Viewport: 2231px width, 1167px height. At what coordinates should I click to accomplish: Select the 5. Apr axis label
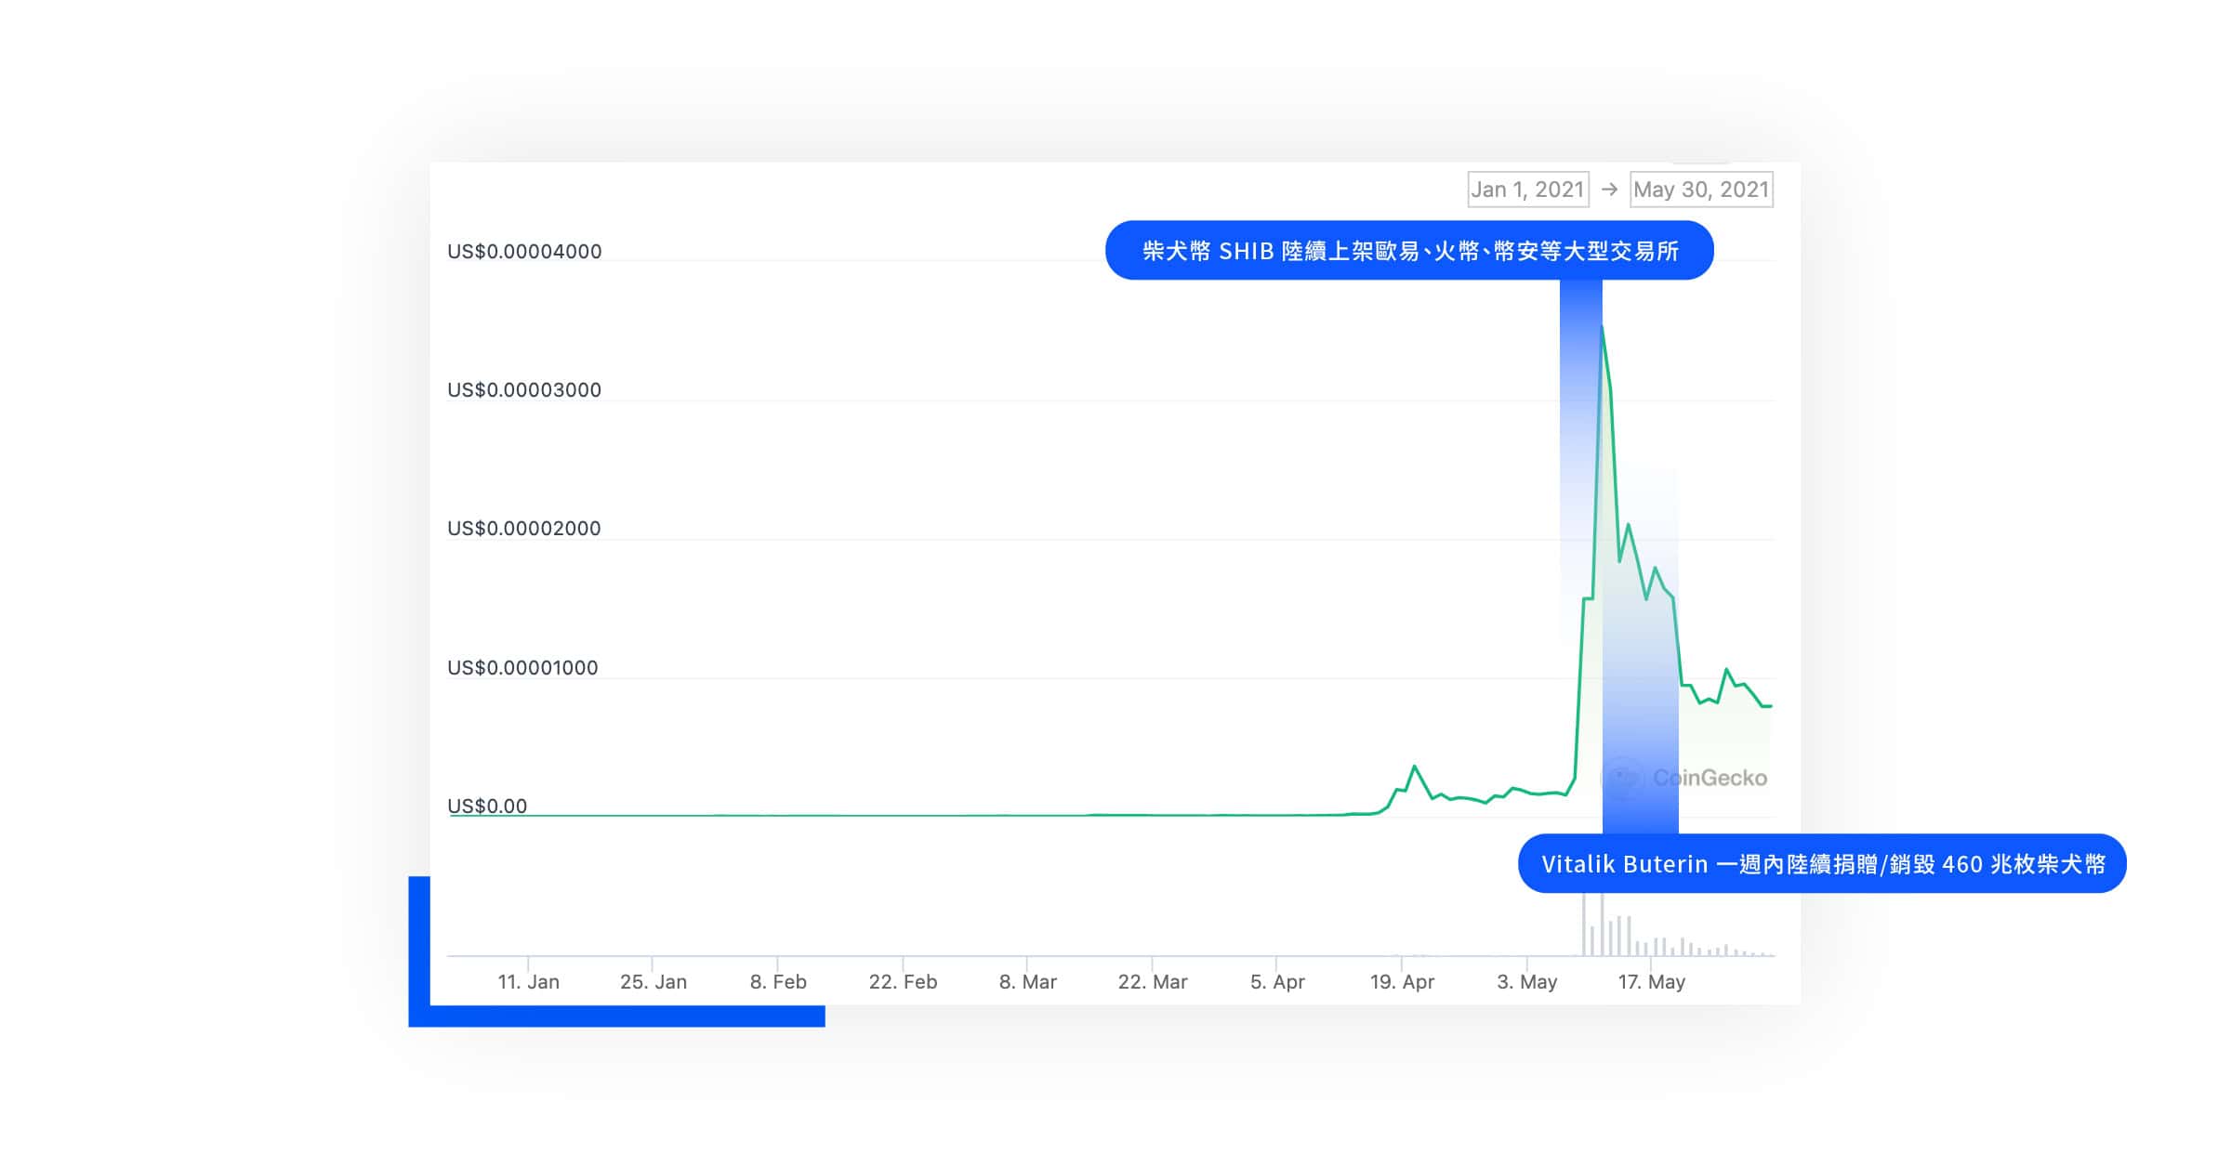click(1277, 982)
